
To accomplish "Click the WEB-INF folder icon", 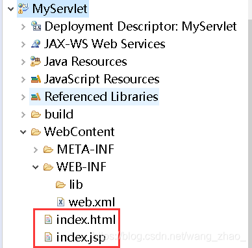I will [48, 167].
